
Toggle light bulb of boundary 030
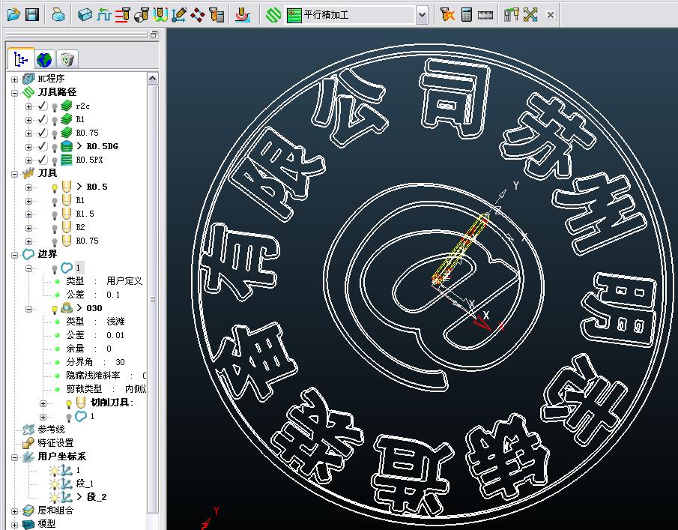(55, 309)
